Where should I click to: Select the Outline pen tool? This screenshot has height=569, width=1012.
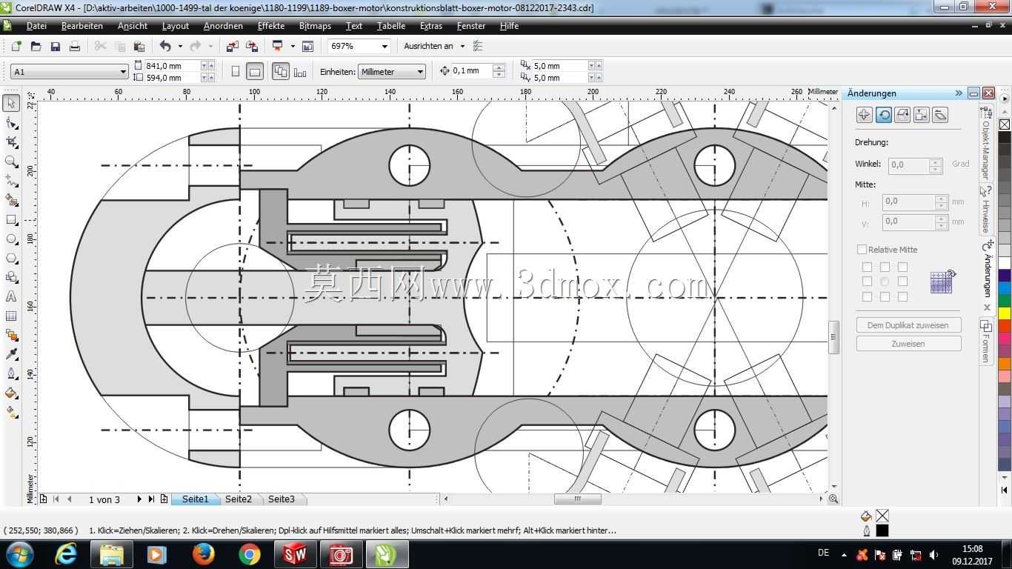pos(11,374)
